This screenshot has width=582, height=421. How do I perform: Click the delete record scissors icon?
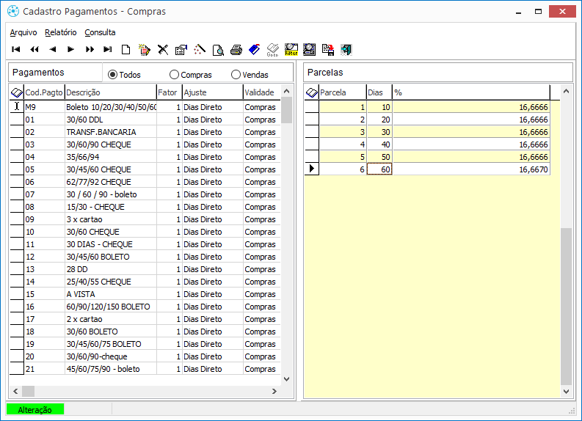click(x=163, y=50)
